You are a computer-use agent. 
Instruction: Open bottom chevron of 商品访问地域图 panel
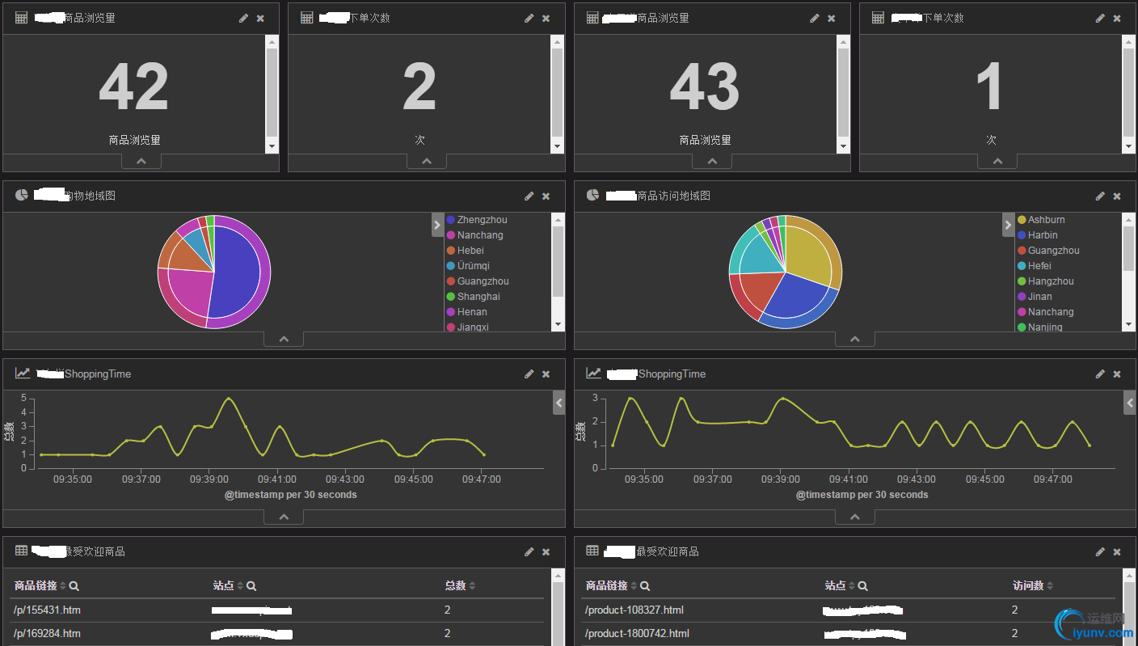tap(855, 340)
